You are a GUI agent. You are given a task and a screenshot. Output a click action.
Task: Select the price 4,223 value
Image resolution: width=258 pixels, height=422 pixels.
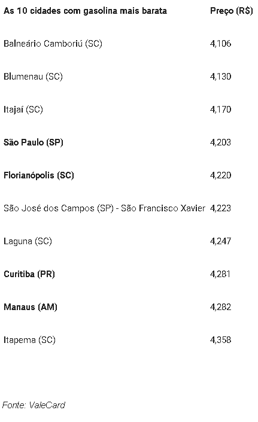[220, 208]
